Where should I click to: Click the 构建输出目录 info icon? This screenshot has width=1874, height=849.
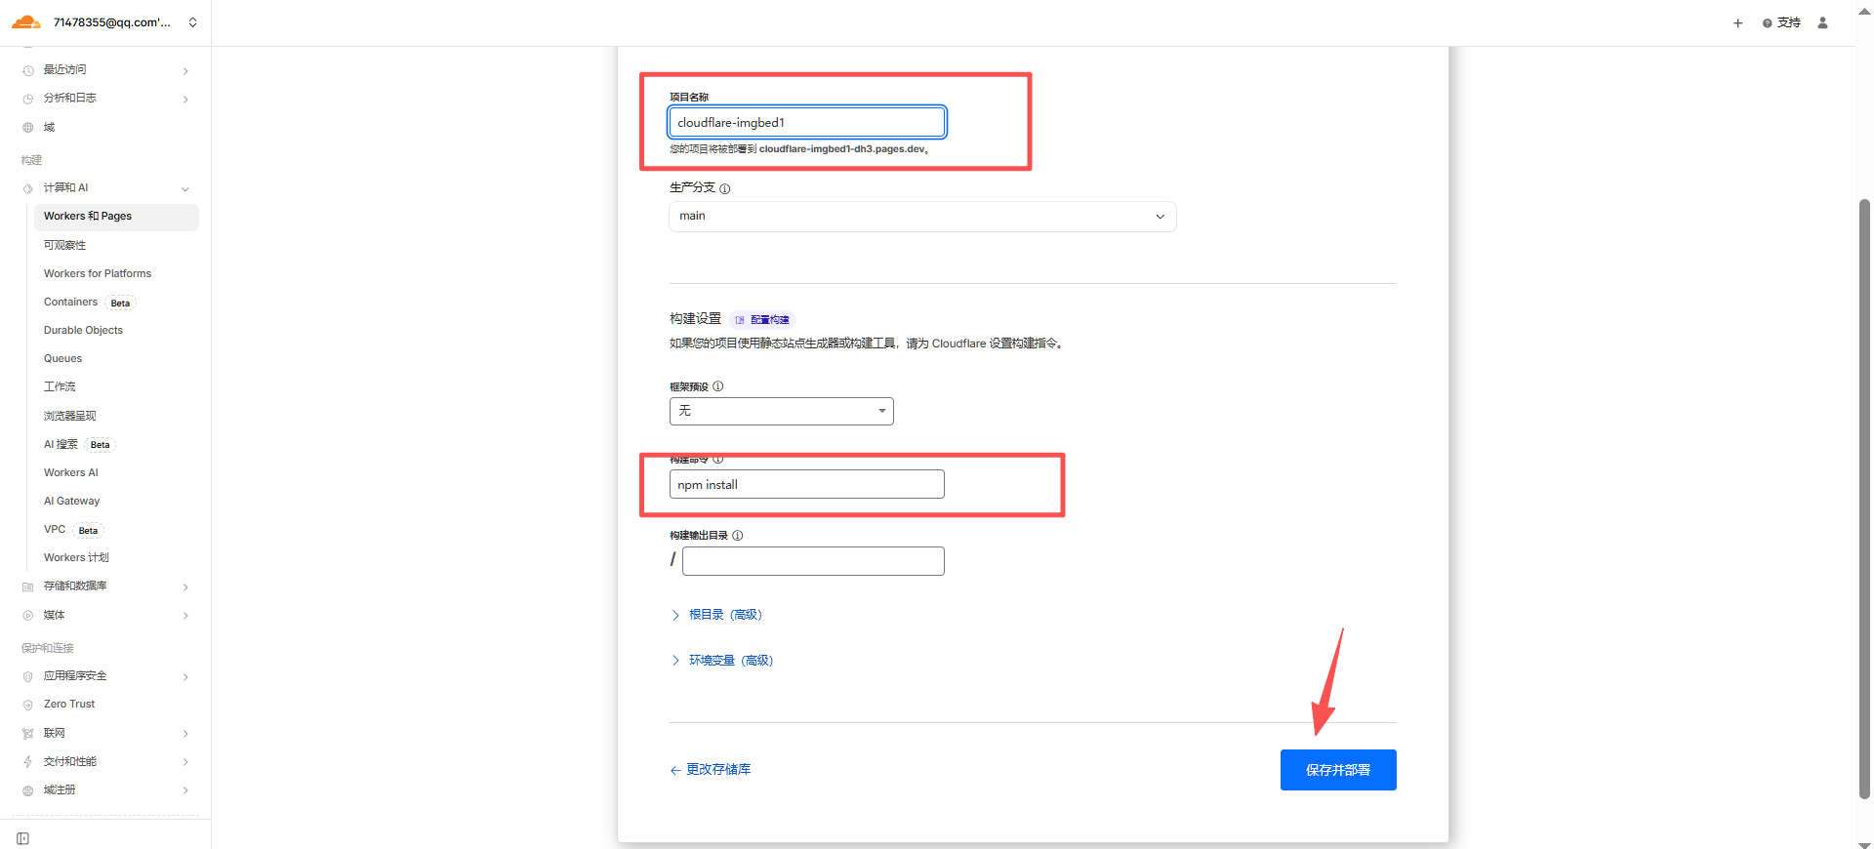738,535
